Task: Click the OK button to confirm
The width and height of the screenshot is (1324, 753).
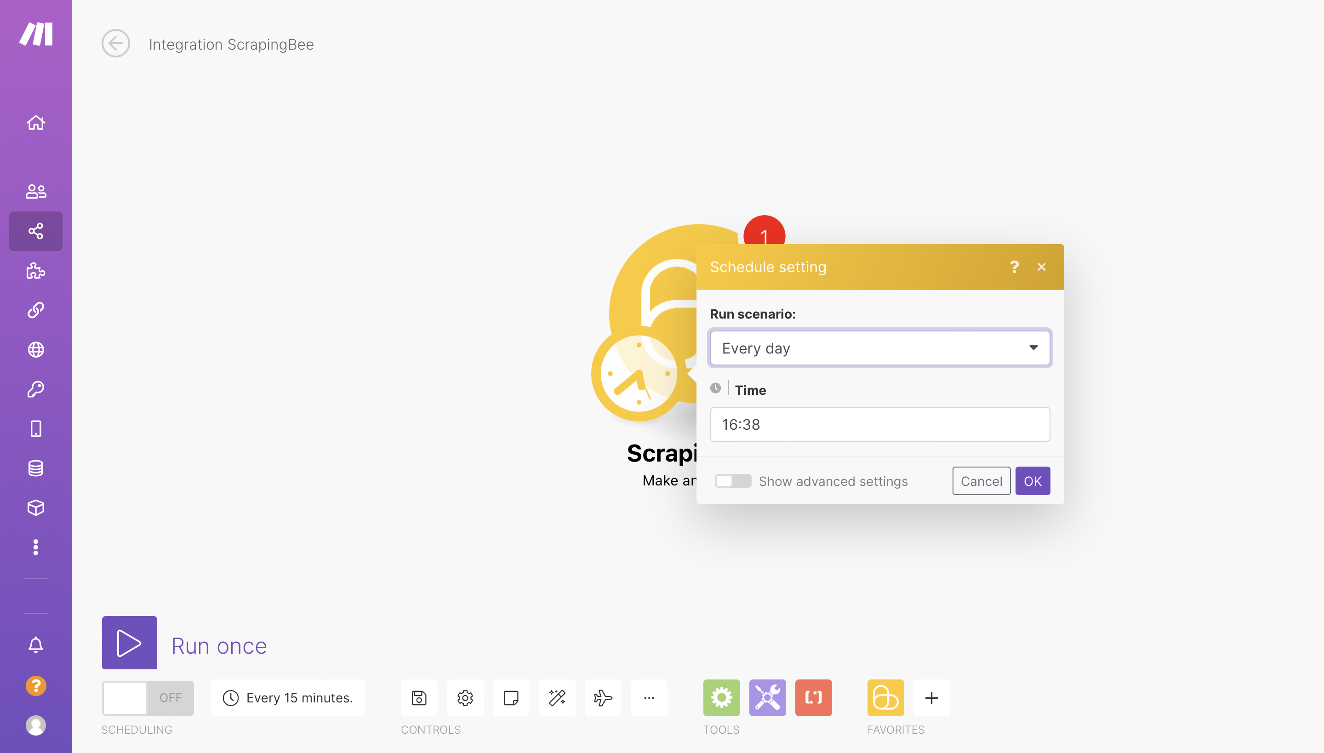Action: pos(1032,480)
